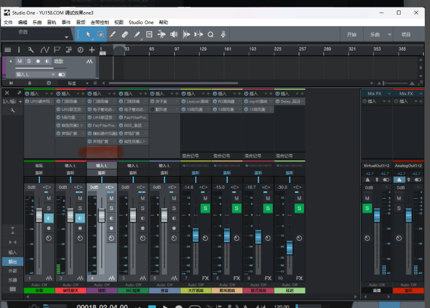430x308 pixels.
Task: Open FX on the 大厅混响 channel
Action: click(205, 278)
